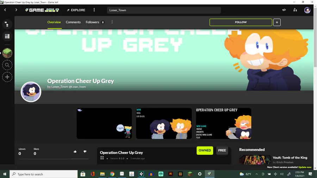Image resolution: width=317 pixels, height=178 pixels.
Task: Switch to the Overview tab
Action: pos(54,22)
